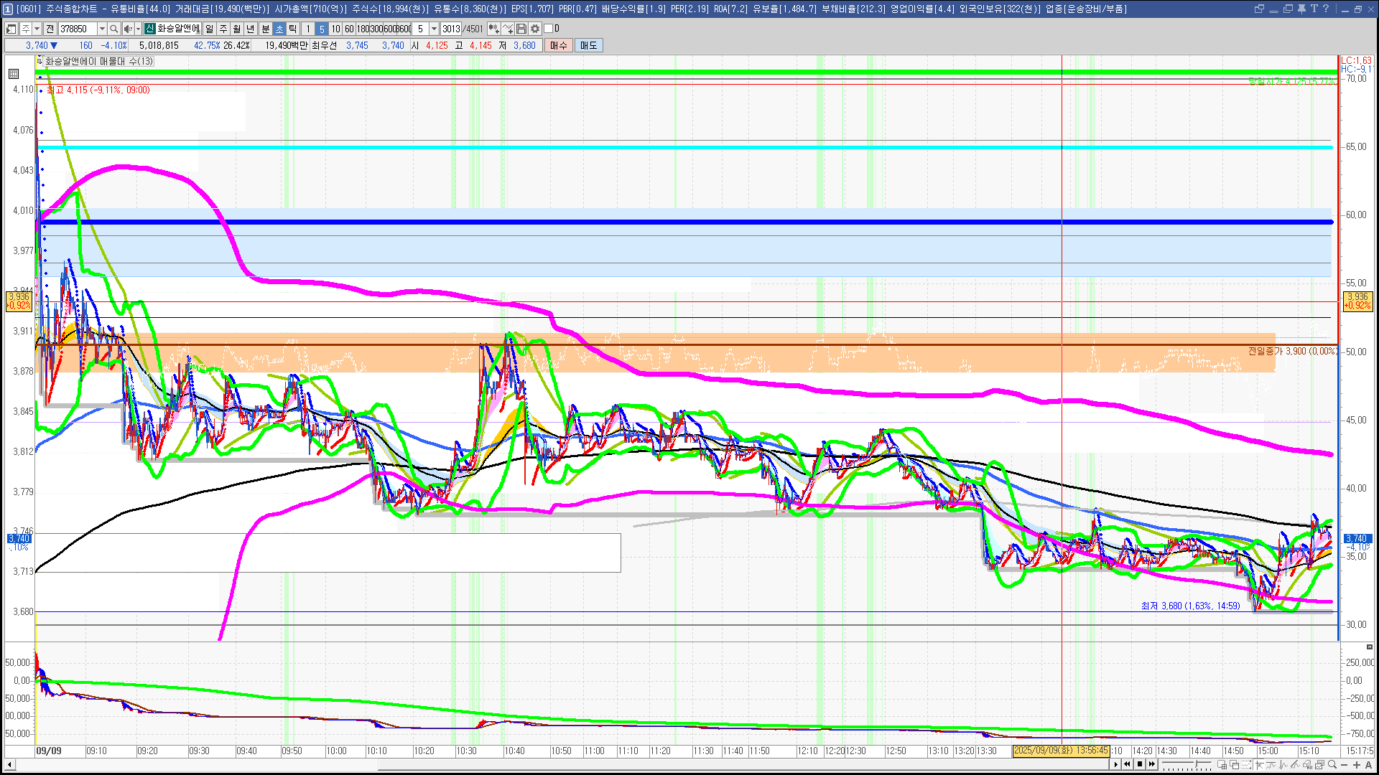Viewport: 1379px width, 775px height.
Task: Click the replay speed slider handle
Action: coord(1196,764)
